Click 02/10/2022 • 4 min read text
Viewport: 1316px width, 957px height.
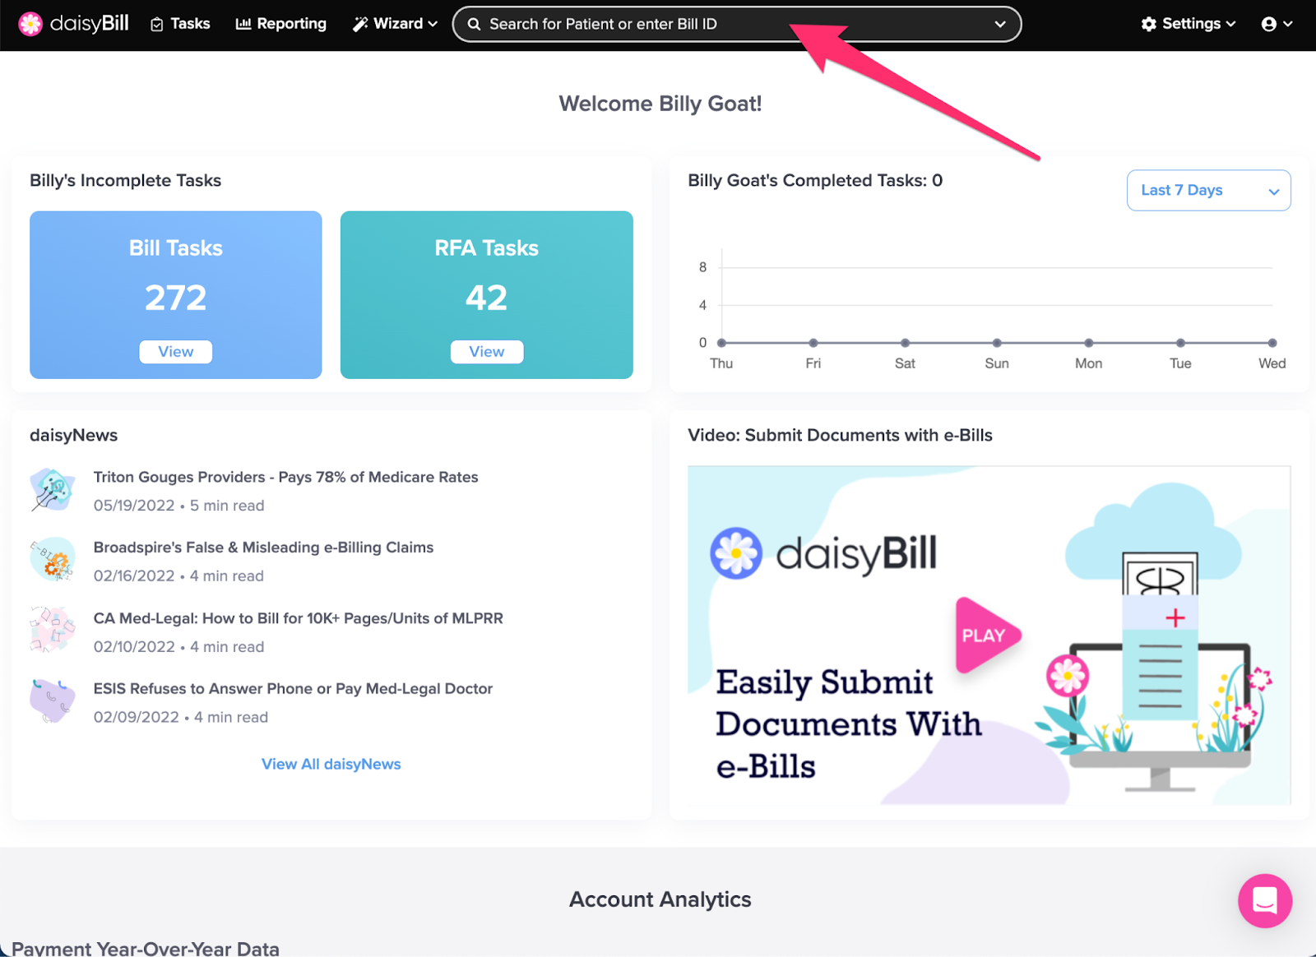(x=178, y=647)
